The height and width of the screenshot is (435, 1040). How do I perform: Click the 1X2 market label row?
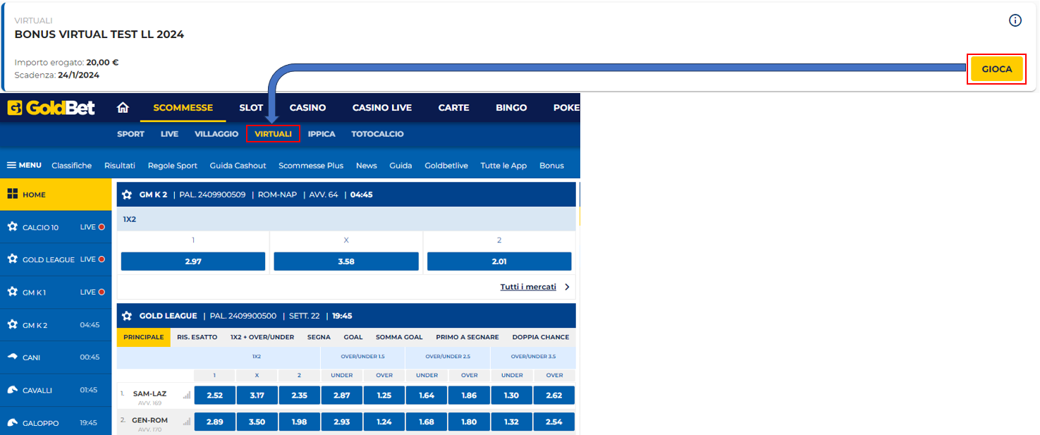tap(346, 219)
